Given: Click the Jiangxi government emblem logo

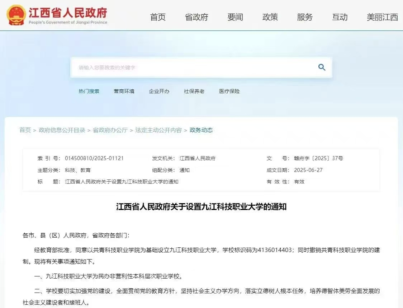Looking at the screenshot, I should pos(16,15).
